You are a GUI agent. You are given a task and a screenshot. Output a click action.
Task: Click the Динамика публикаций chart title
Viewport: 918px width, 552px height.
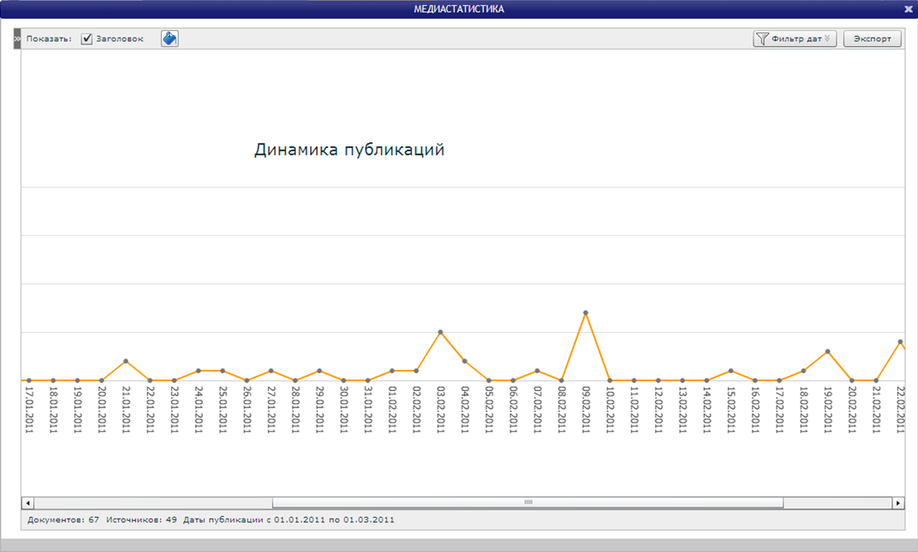pyautogui.click(x=349, y=150)
